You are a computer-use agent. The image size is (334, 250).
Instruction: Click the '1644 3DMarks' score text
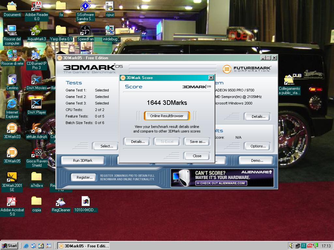tap(167, 103)
